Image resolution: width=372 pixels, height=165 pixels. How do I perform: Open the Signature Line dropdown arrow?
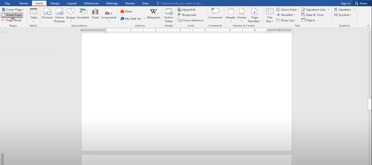(329, 10)
